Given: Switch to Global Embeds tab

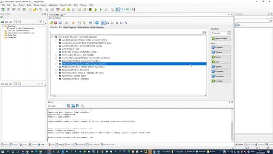Looking at the screenshot, I should (83, 27).
